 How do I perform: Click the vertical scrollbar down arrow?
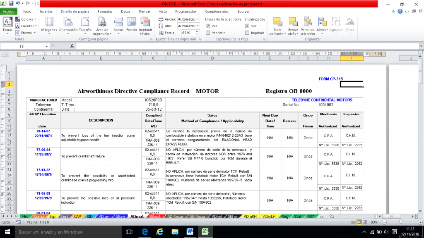point(420,211)
